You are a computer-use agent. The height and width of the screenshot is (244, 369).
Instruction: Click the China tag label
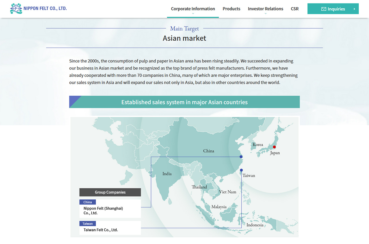[88, 202]
